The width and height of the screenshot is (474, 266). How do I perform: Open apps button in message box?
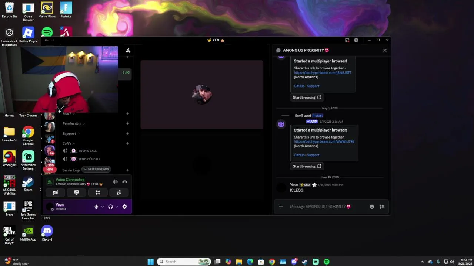point(382,207)
